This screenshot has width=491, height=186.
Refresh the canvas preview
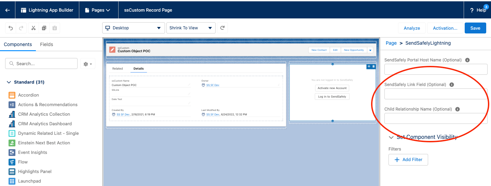[222, 28]
